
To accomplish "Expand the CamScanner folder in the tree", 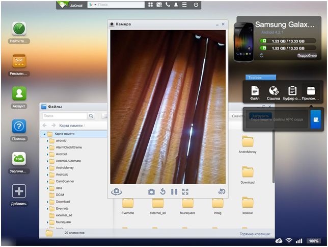I will coord(47,181).
